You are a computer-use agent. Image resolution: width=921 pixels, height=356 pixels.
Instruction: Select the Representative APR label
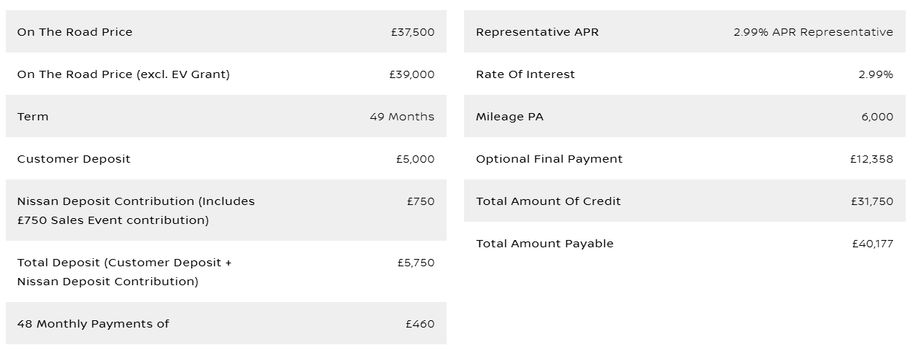pos(537,32)
